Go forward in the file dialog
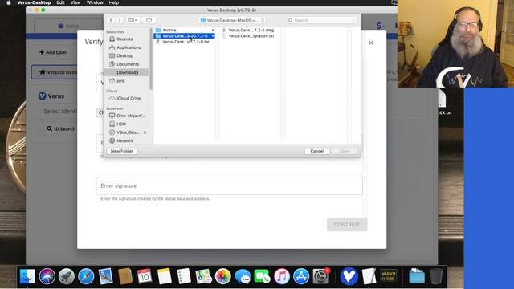The width and height of the screenshot is (514, 289). pos(120,20)
